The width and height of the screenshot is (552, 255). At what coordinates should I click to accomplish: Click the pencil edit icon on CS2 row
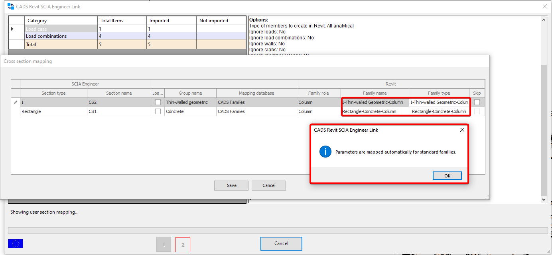16,102
